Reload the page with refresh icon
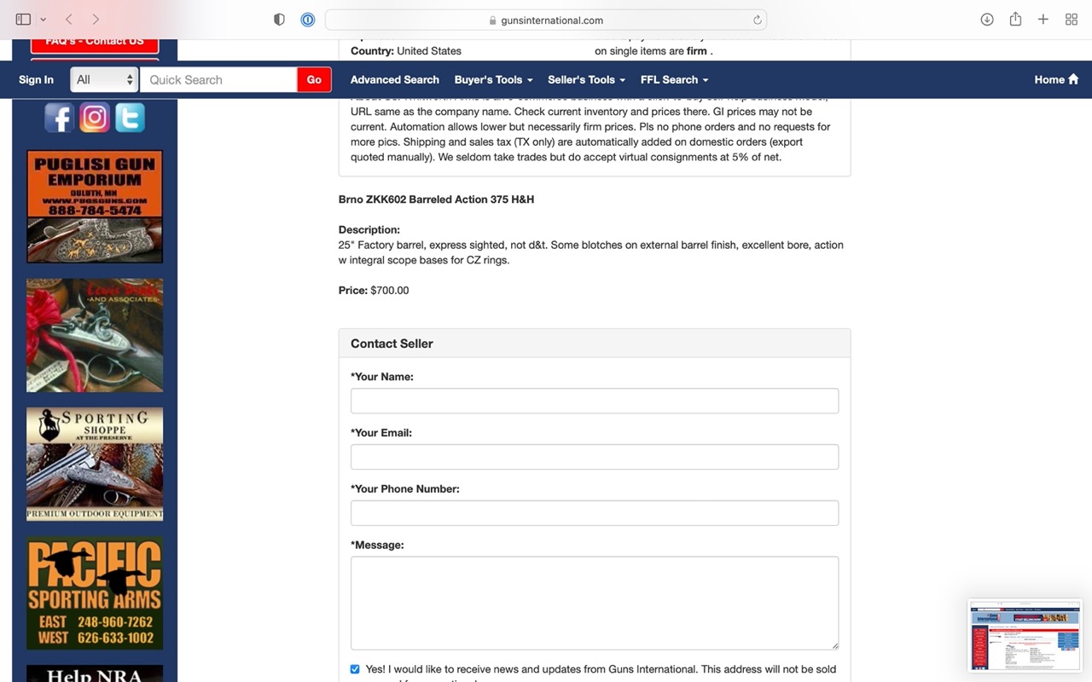The height and width of the screenshot is (682, 1092). [x=757, y=20]
